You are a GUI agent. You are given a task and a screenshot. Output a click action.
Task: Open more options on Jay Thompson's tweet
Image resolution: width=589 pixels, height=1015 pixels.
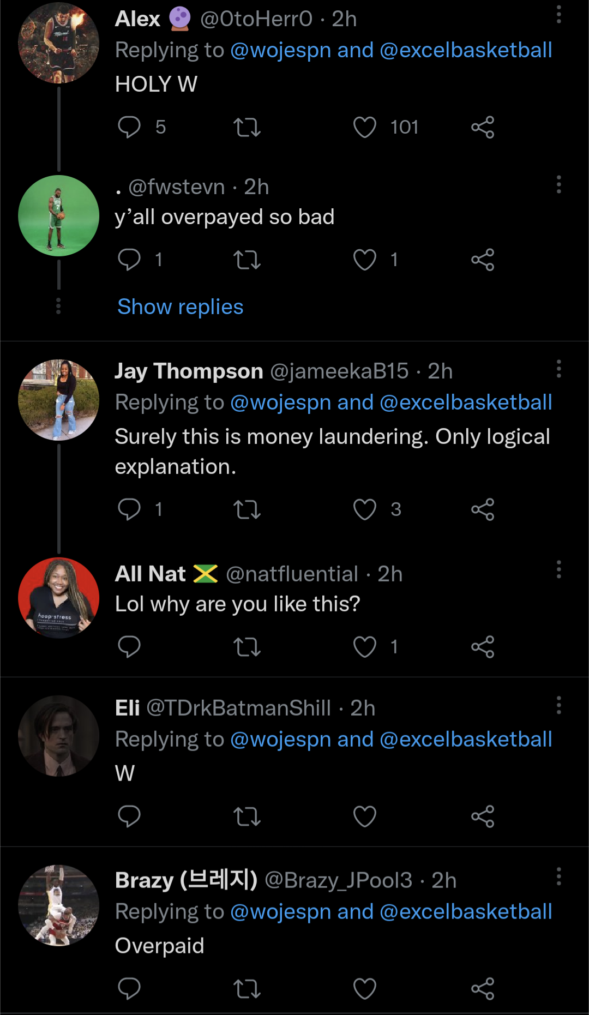click(x=558, y=369)
